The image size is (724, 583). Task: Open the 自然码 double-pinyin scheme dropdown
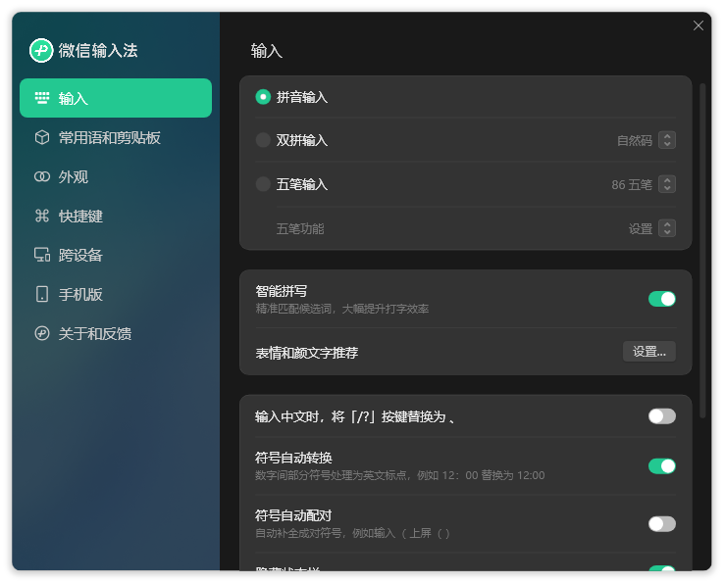667,140
